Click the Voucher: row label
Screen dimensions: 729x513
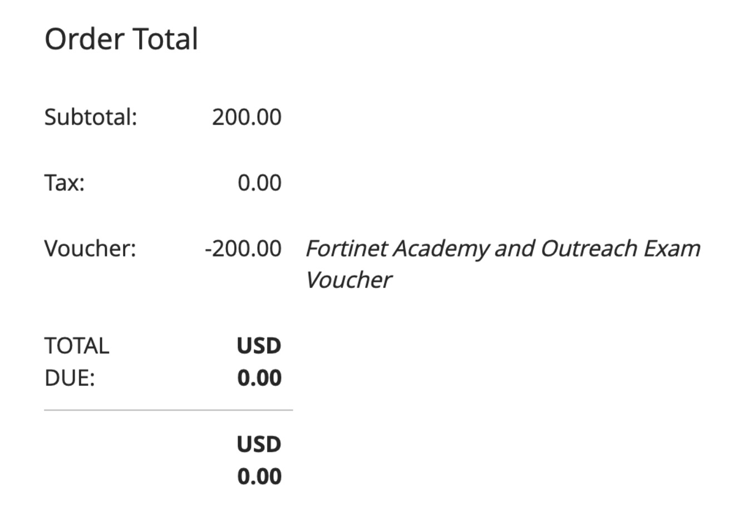click(x=90, y=248)
